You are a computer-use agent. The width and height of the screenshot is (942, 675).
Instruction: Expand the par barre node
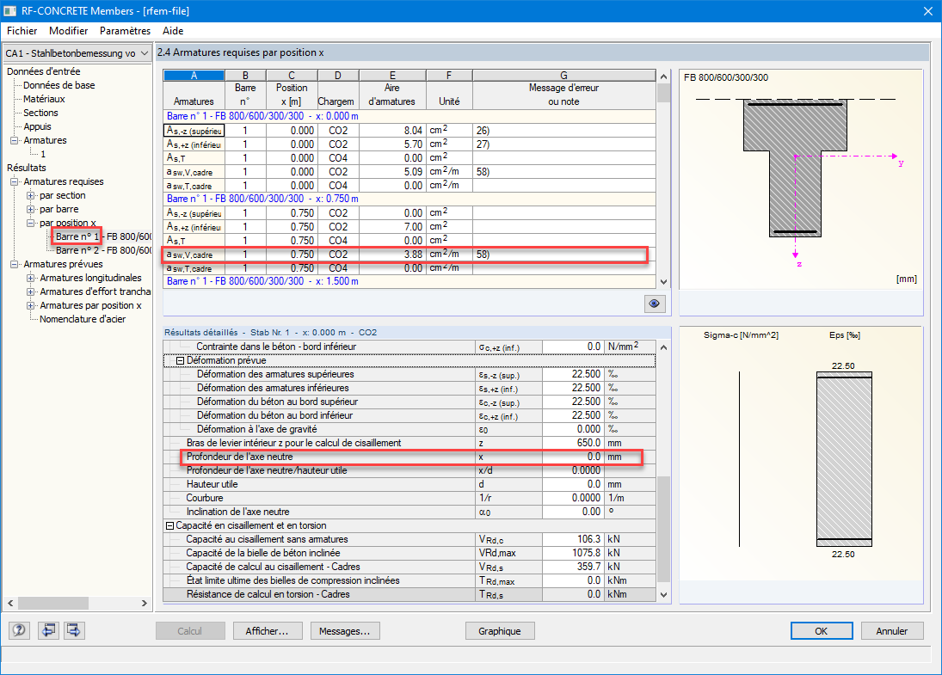click(30, 210)
